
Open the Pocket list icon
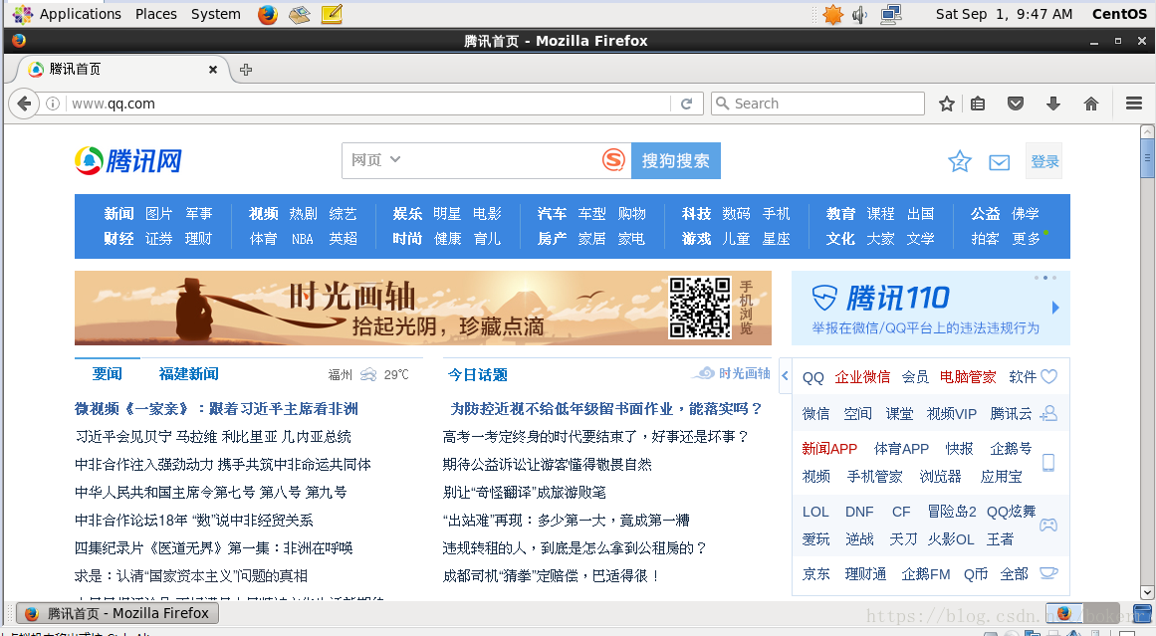1016,104
